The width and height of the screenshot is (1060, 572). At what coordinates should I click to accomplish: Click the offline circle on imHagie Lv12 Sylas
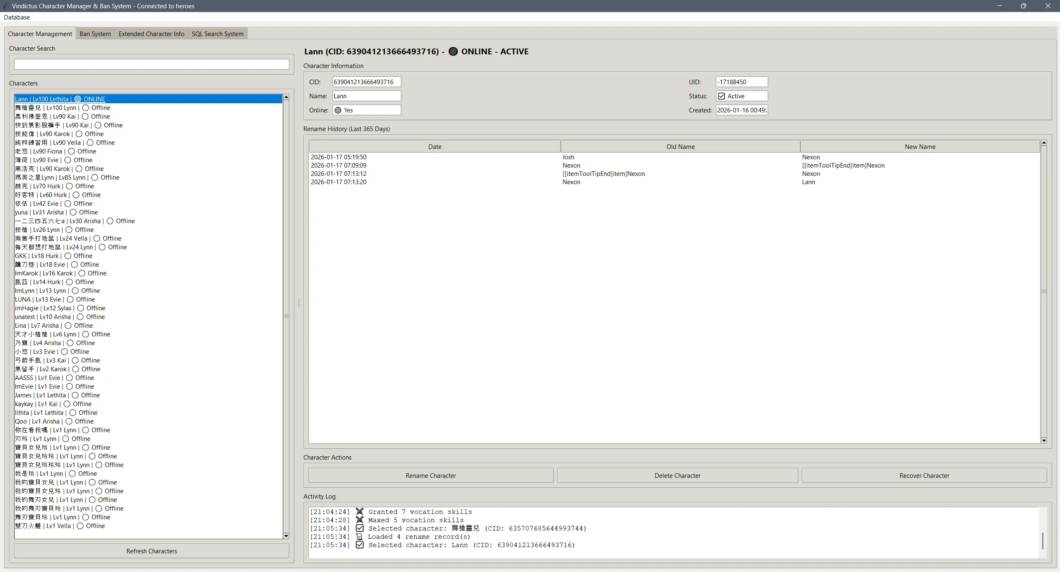pyautogui.click(x=81, y=308)
